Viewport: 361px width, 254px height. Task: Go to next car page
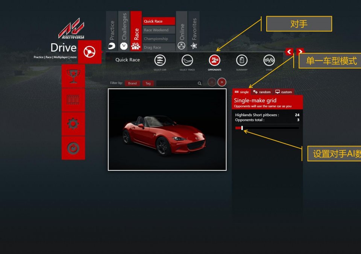click(222, 82)
